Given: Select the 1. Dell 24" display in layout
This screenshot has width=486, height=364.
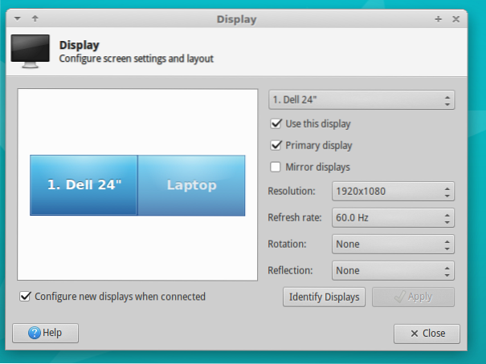Looking at the screenshot, I should coord(84,185).
